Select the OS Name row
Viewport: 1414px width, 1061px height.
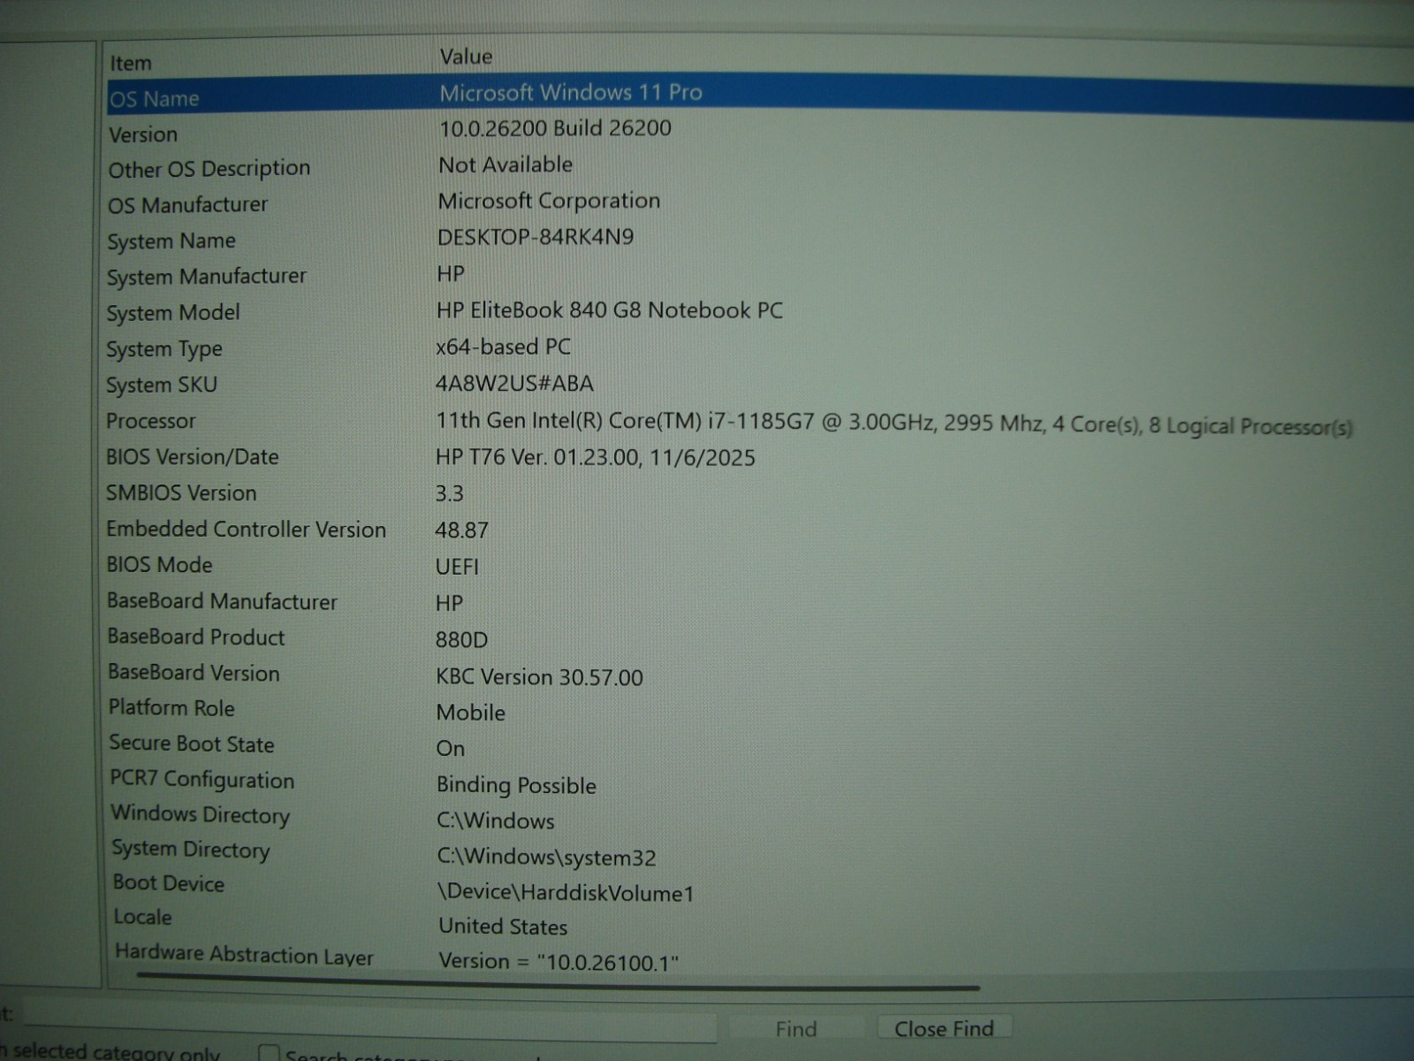758,96
